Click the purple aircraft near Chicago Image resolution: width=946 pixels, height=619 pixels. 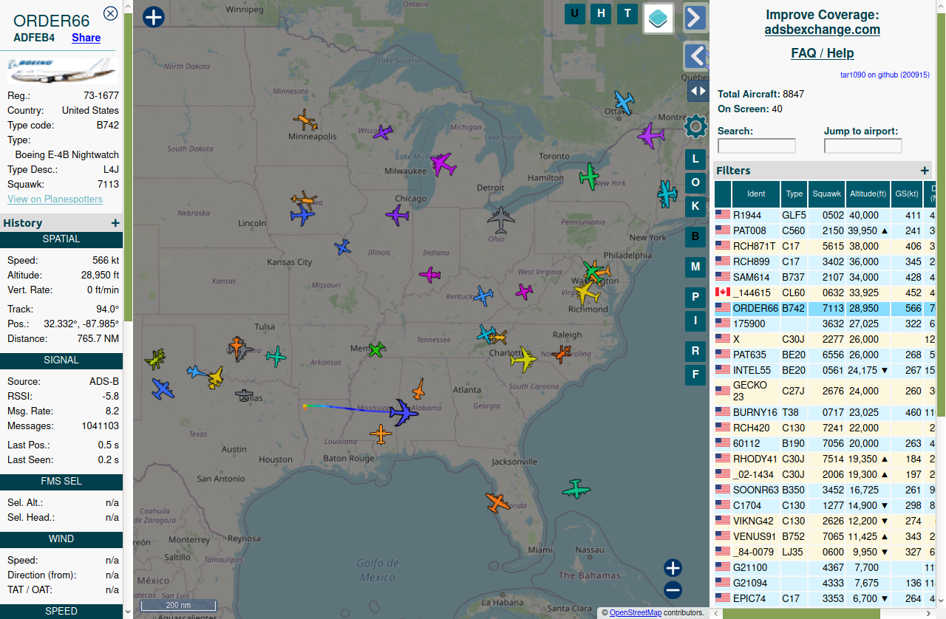pyautogui.click(x=398, y=216)
